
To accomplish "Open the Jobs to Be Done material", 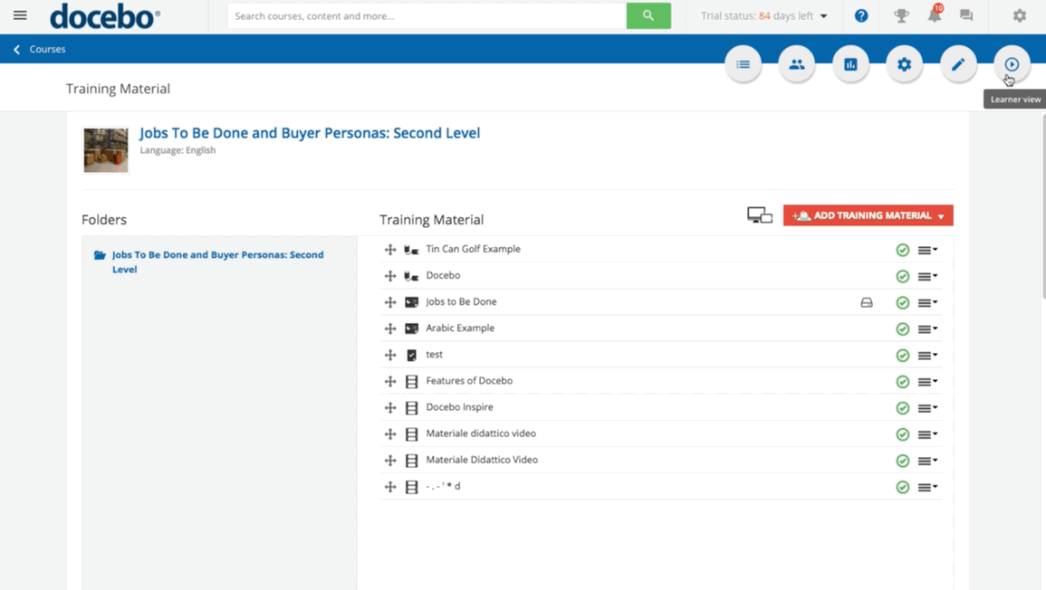I will (461, 301).
